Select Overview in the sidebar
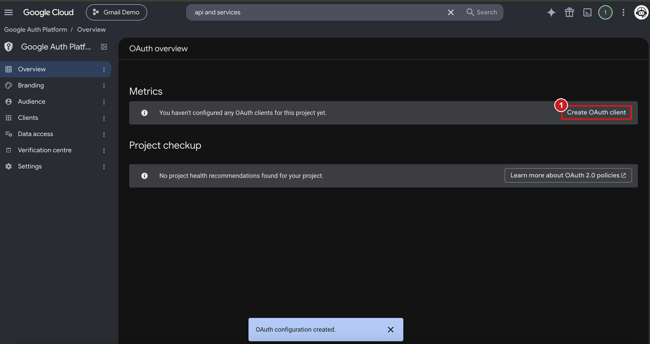Viewport: 650px width, 344px height. (55, 69)
